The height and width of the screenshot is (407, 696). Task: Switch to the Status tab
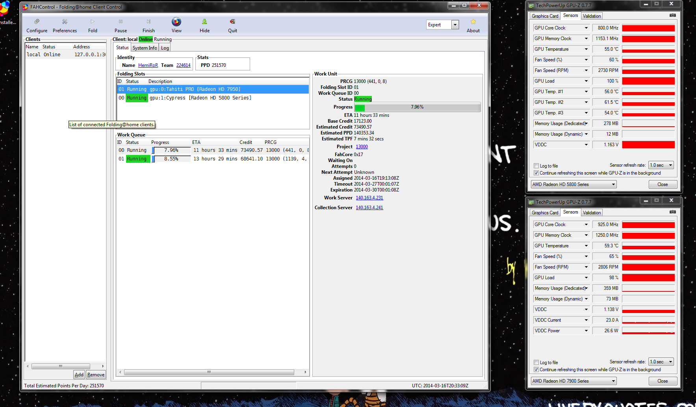point(122,48)
